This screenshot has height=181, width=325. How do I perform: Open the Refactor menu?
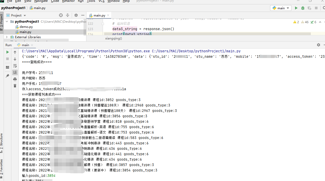pyautogui.click(x=69, y=1)
